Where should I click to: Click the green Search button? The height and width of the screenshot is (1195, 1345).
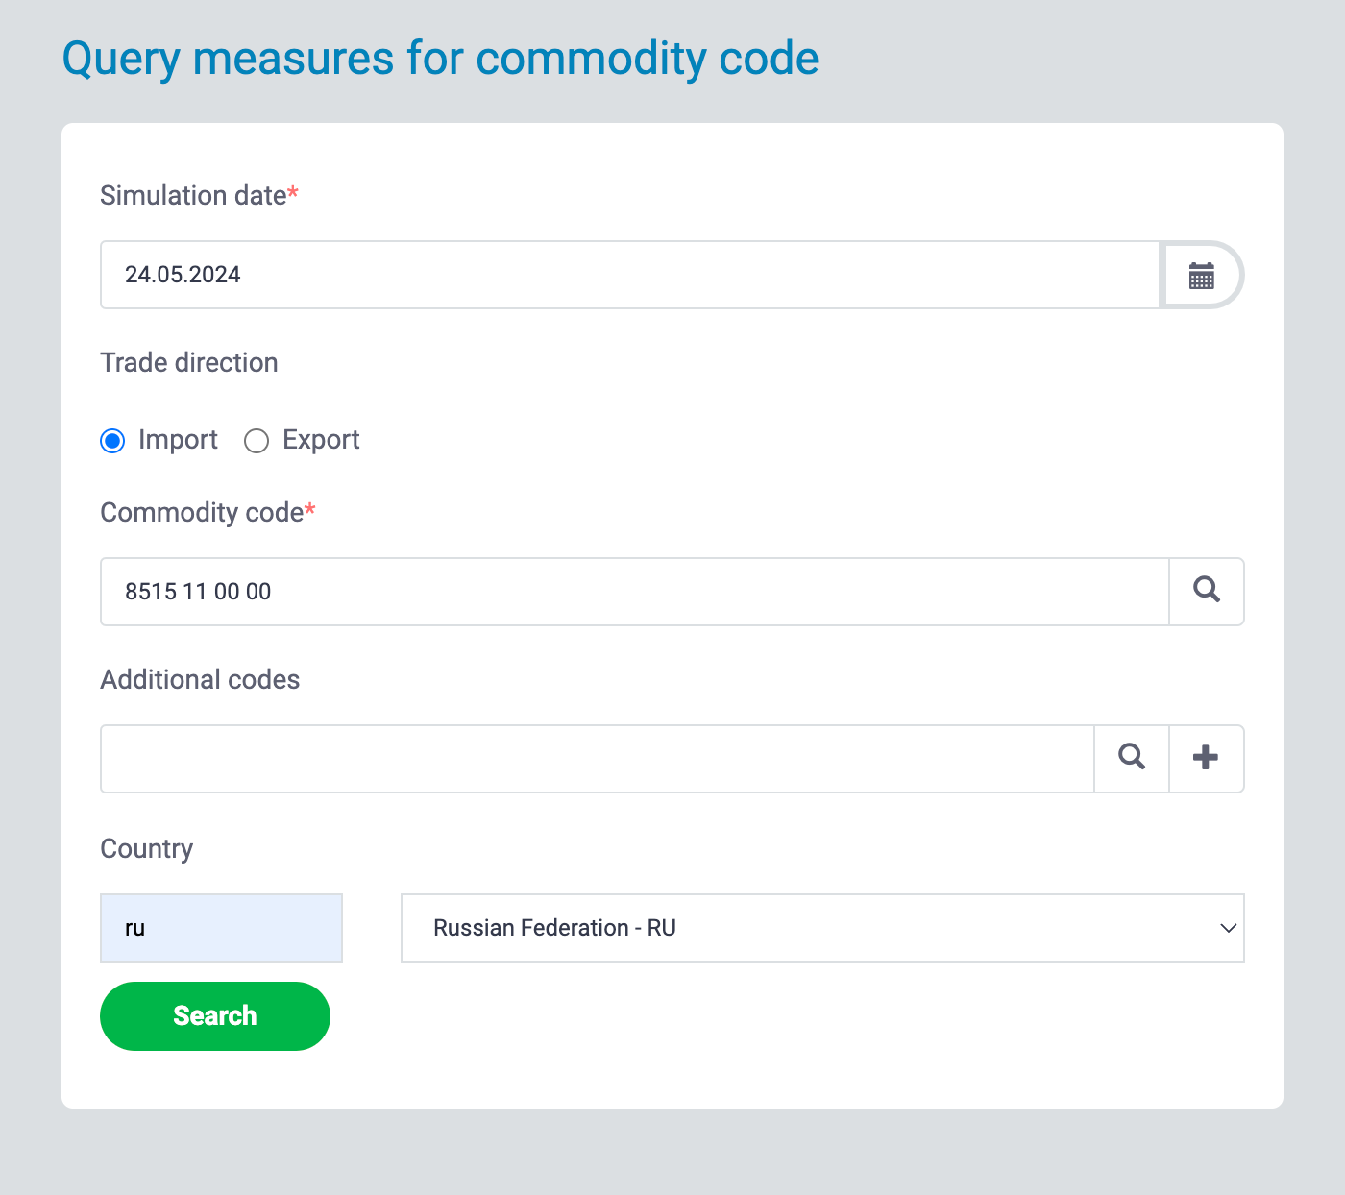(x=215, y=1016)
